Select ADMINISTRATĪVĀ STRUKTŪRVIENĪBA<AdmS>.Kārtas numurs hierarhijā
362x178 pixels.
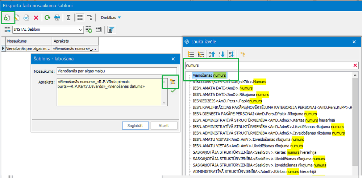coord(254,171)
